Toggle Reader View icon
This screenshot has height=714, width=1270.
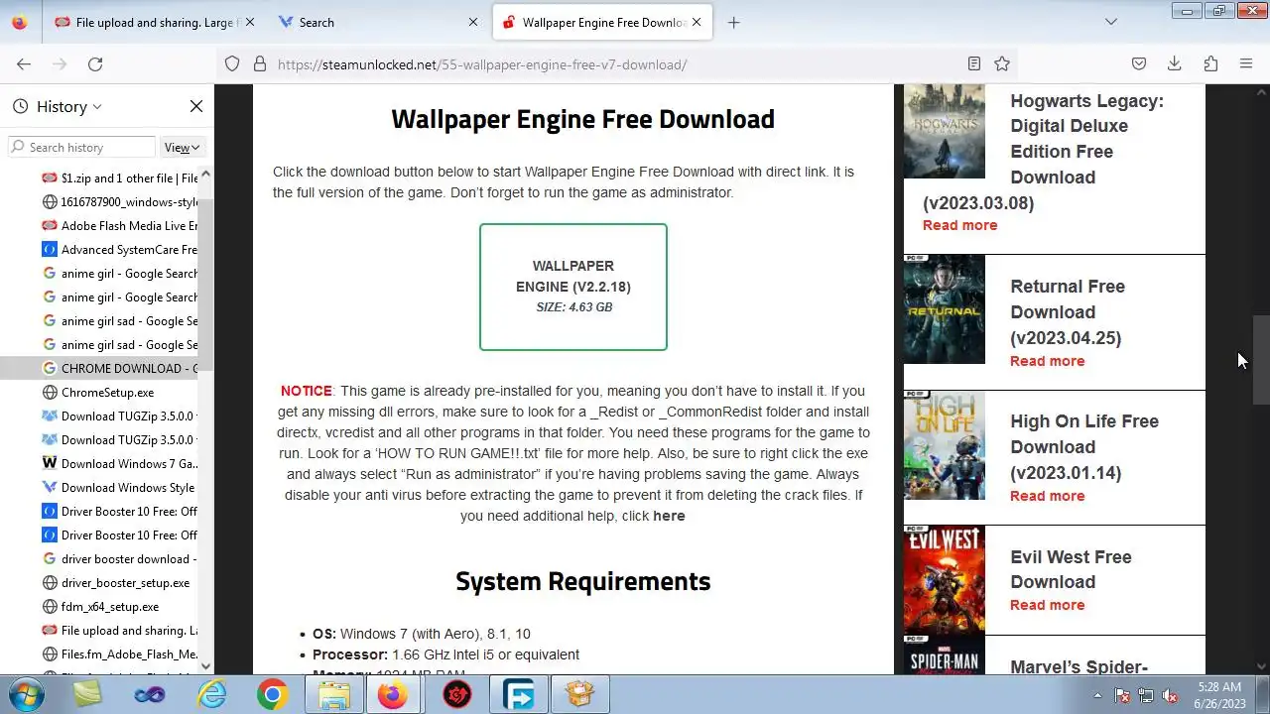coord(974,63)
